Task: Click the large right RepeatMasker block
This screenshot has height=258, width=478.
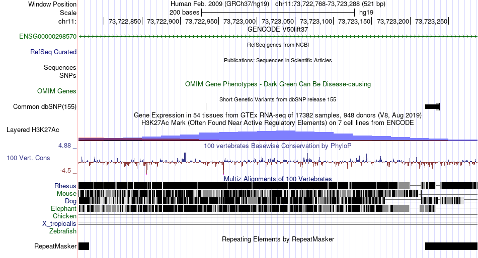Action: [451, 246]
